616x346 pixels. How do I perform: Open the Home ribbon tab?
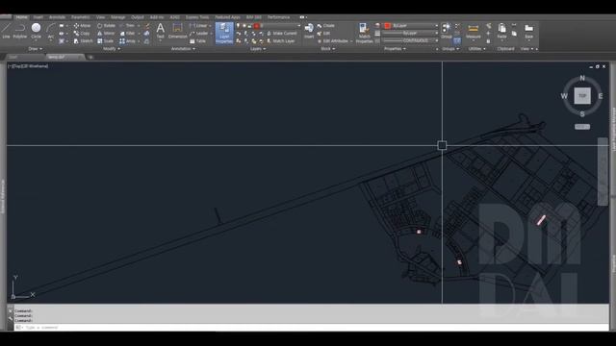(x=21, y=17)
